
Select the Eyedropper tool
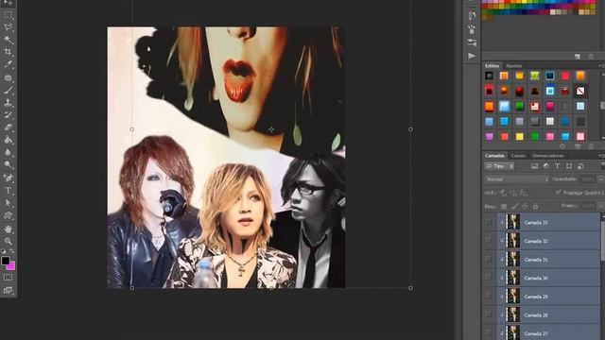point(8,64)
